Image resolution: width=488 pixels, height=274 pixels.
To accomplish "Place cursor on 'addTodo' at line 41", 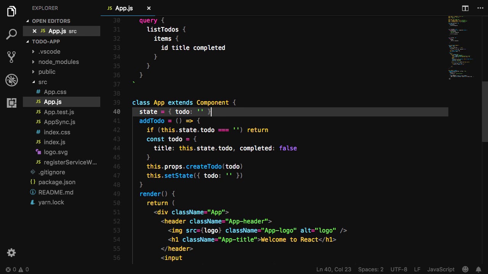I will coord(152,121).
